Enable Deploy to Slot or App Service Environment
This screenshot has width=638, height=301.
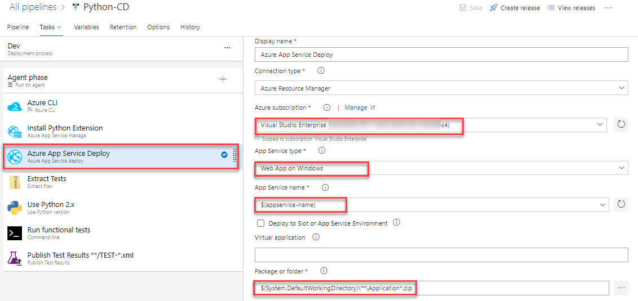pyautogui.click(x=260, y=223)
